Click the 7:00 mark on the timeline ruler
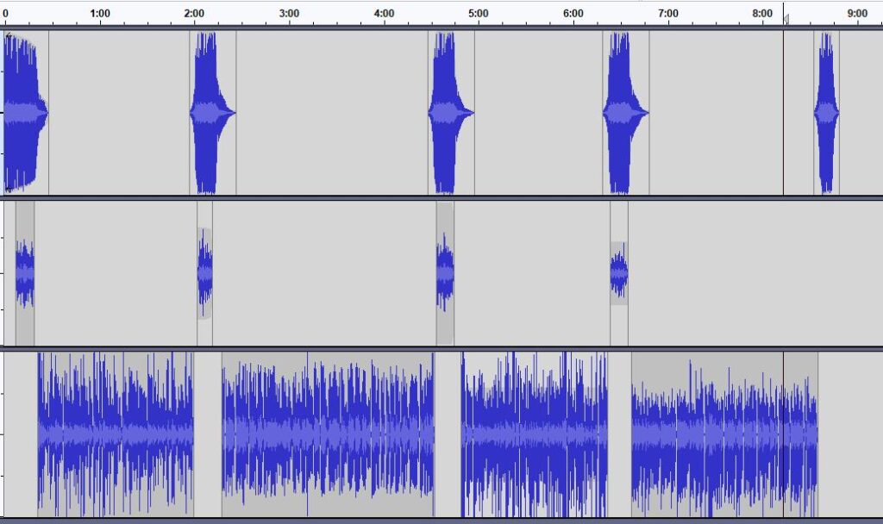 pos(668,13)
